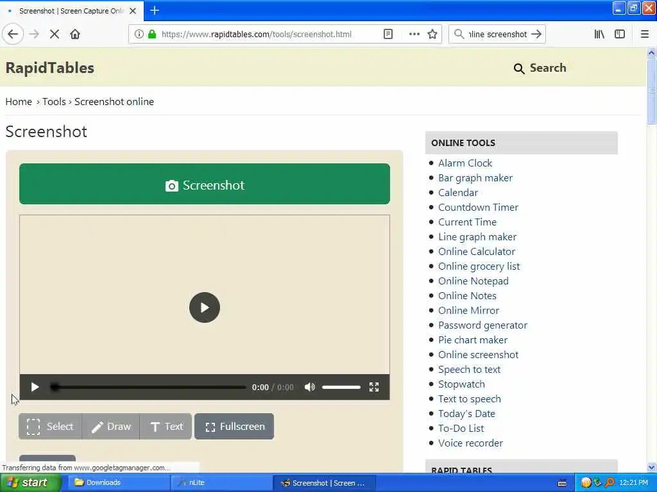
Task: Activate the Text tool
Action: coord(166,426)
